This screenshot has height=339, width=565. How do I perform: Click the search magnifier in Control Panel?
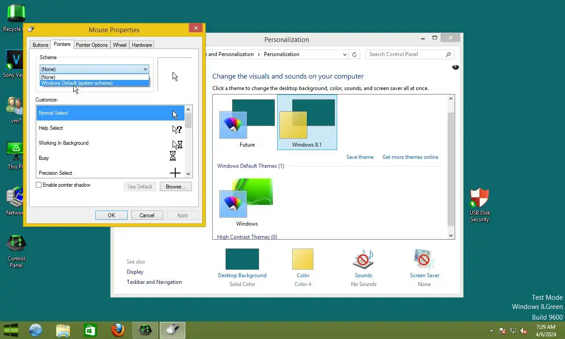[x=448, y=54]
